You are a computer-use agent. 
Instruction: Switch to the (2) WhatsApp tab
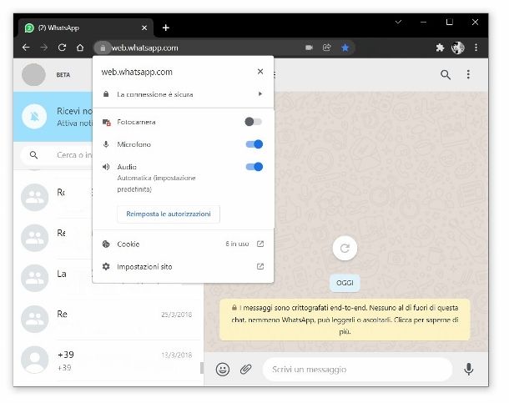pos(86,28)
